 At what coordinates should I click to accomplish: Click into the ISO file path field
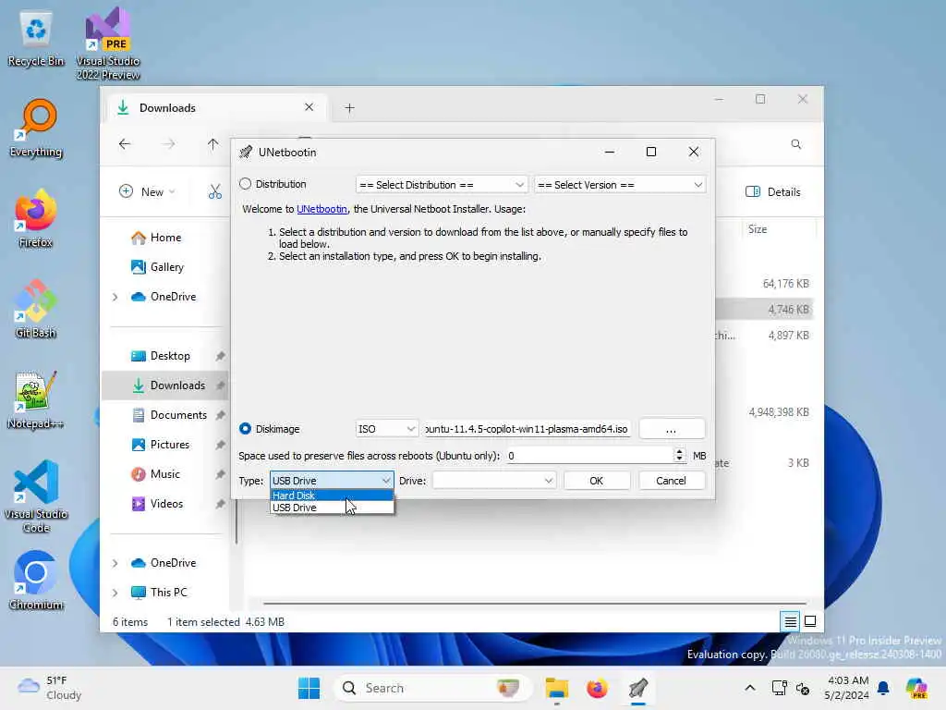click(526, 429)
